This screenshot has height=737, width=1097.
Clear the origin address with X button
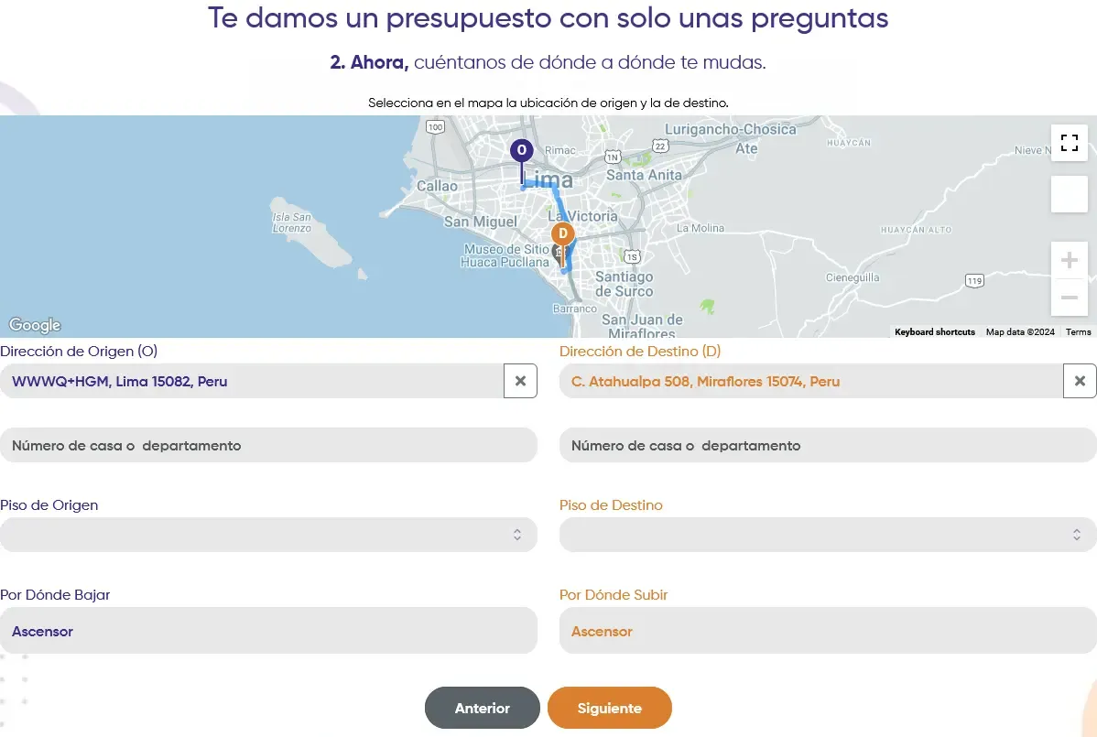click(520, 381)
